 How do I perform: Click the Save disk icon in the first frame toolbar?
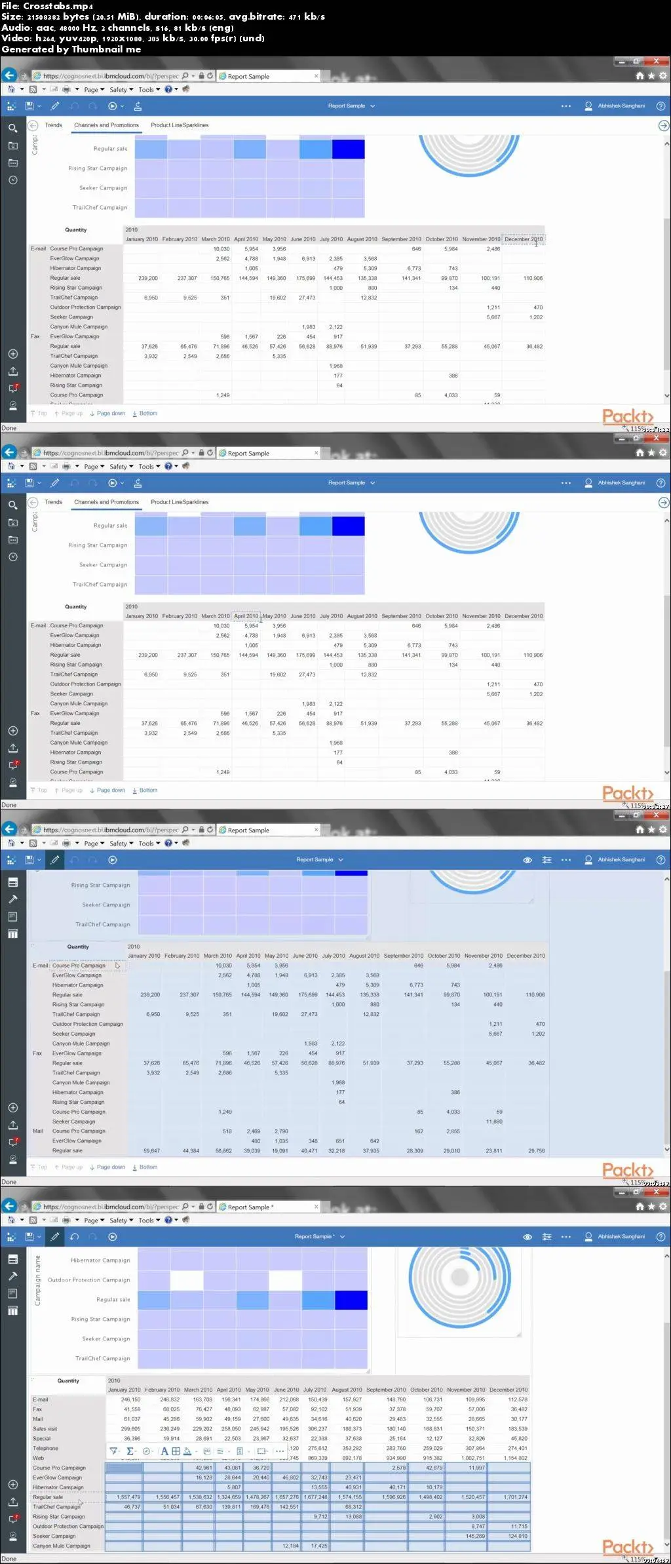29,106
